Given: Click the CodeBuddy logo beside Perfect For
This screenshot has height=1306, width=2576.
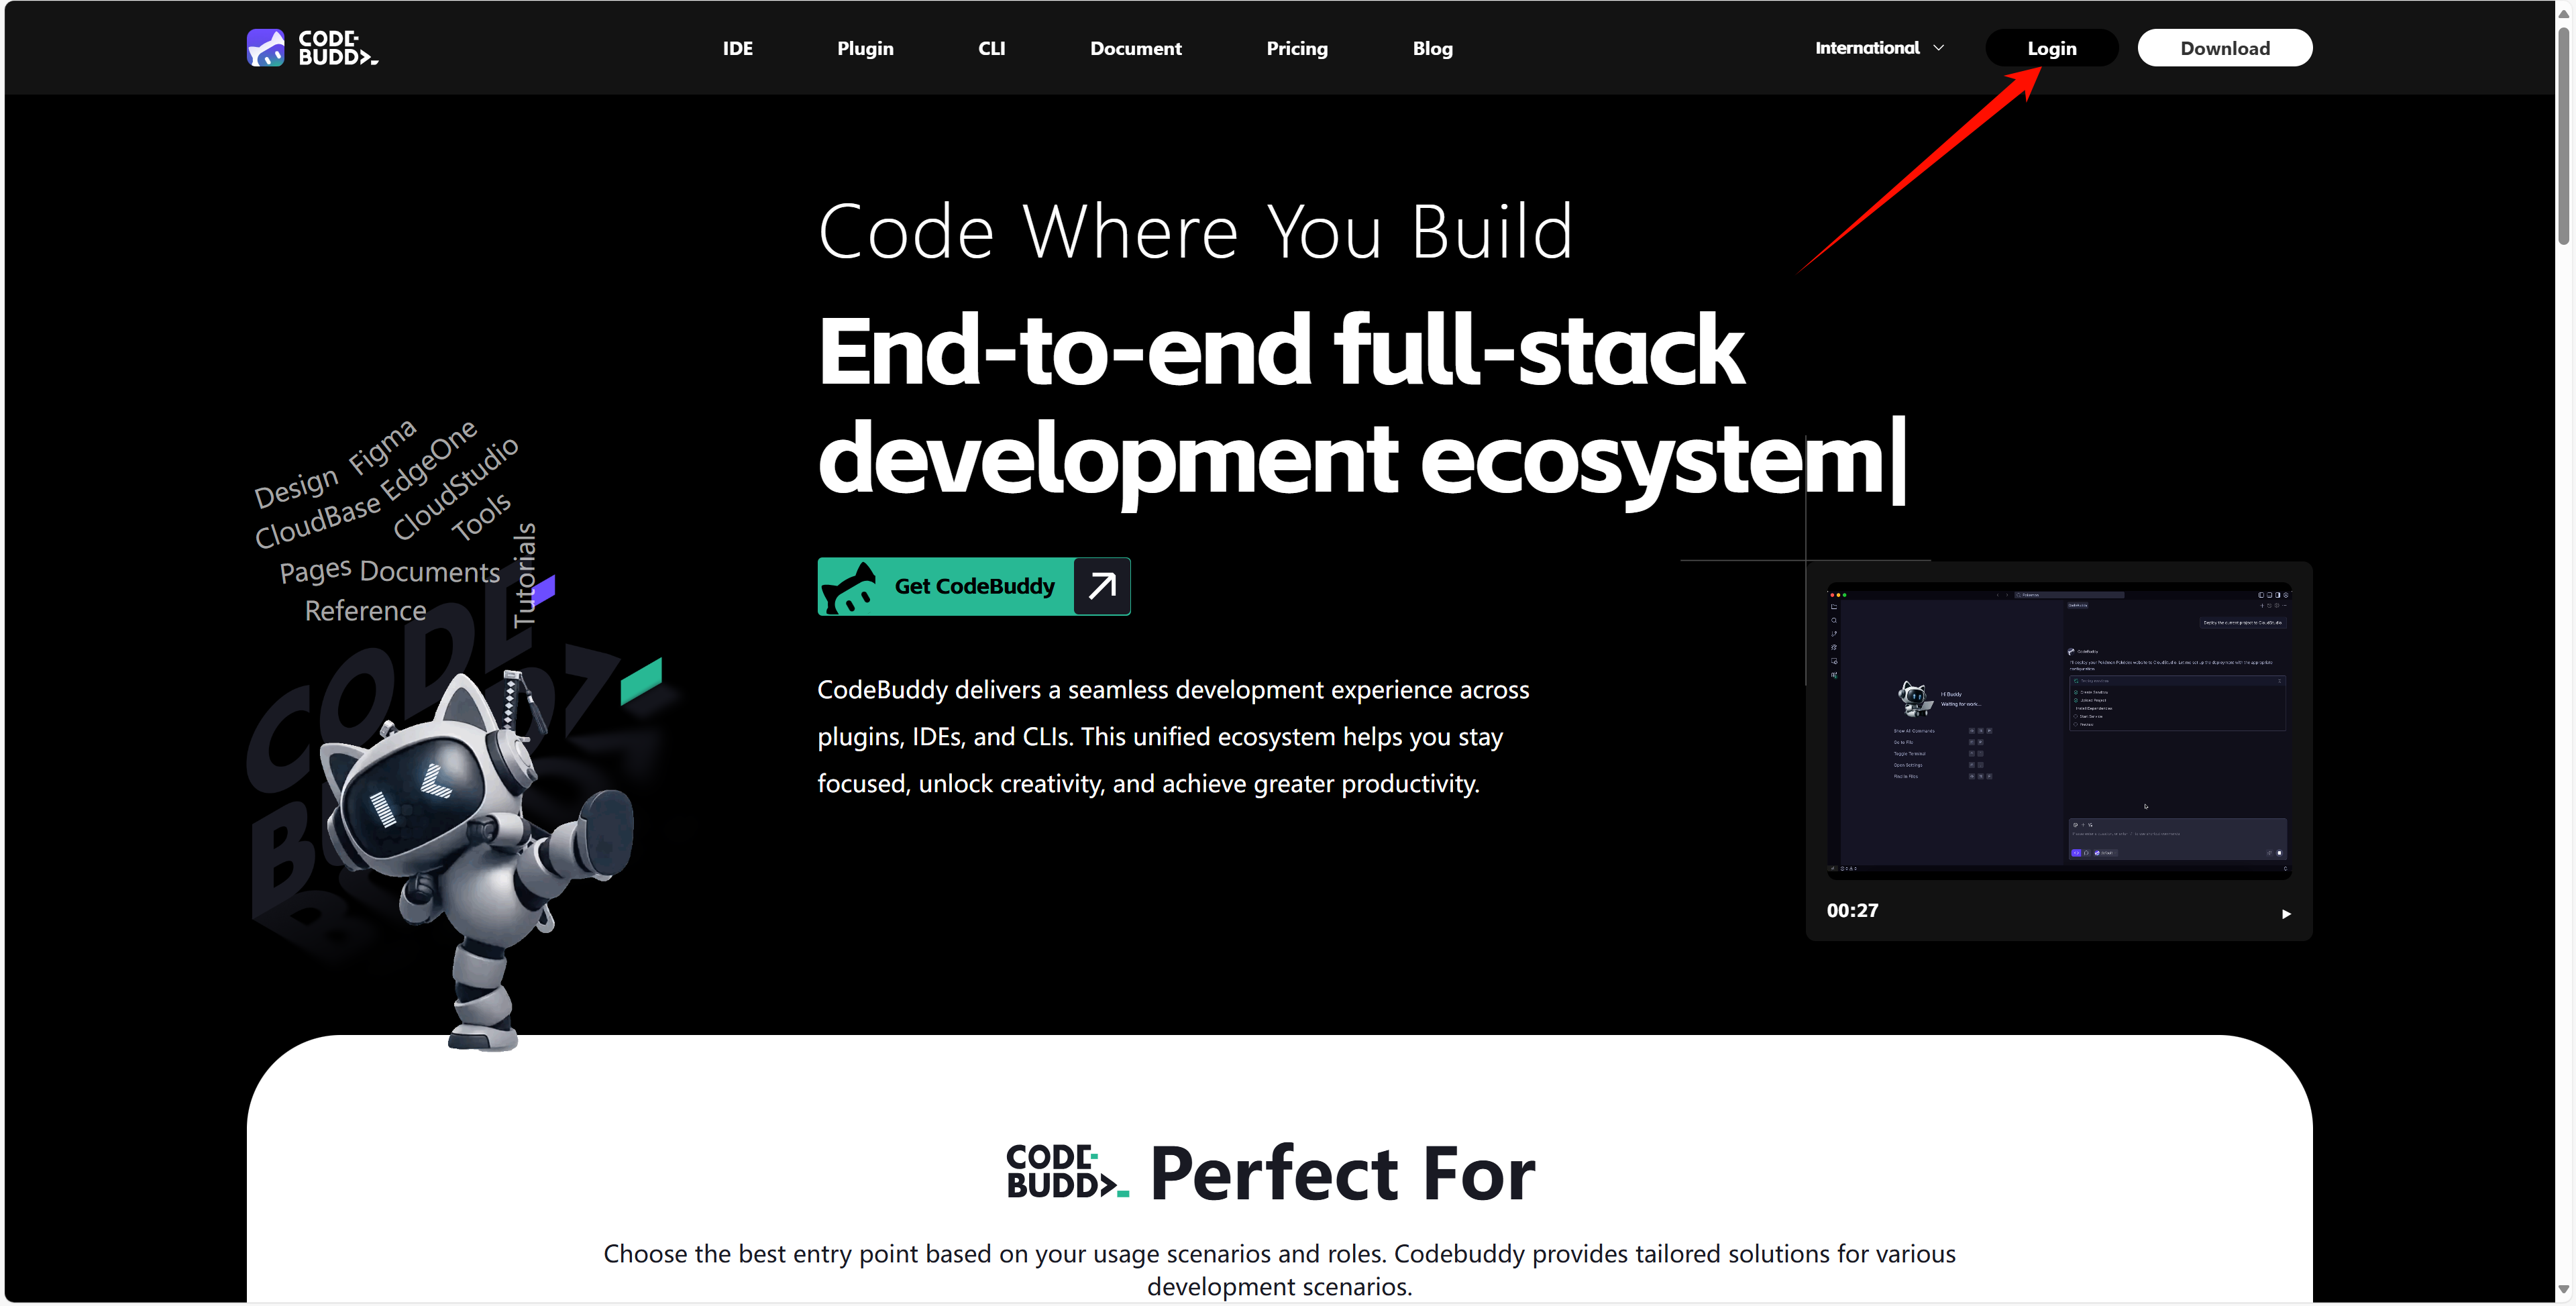Looking at the screenshot, I should pyautogui.click(x=1067, y=1172).
